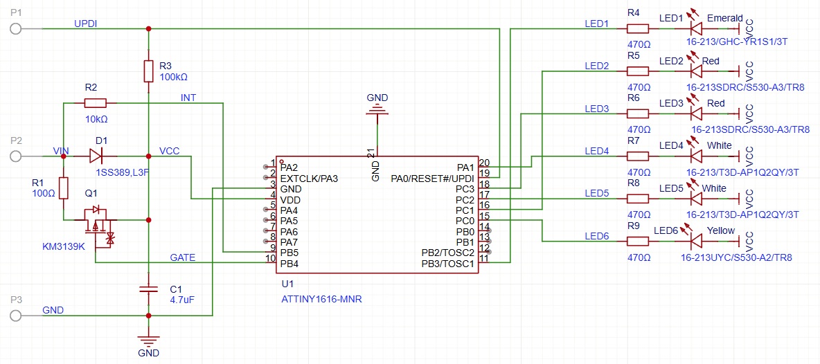This screenshot has width=820, height=364.
Task: Click the PA0/RESET#/UPDI pin label
Action: tap(432, 179)
